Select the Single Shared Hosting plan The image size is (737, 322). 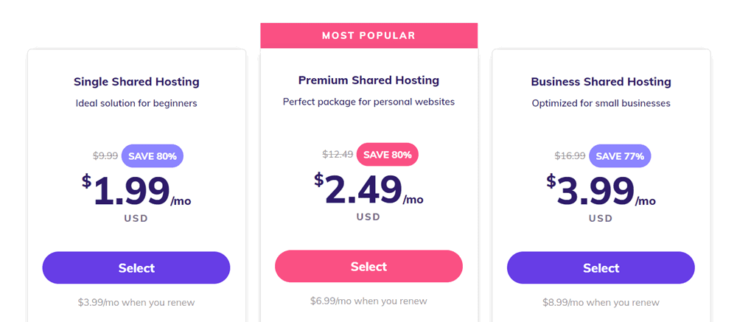point(136,268)
